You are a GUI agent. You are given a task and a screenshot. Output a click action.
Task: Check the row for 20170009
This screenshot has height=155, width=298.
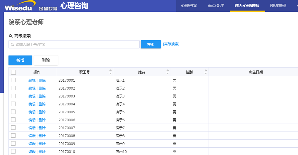pos(13,143)
